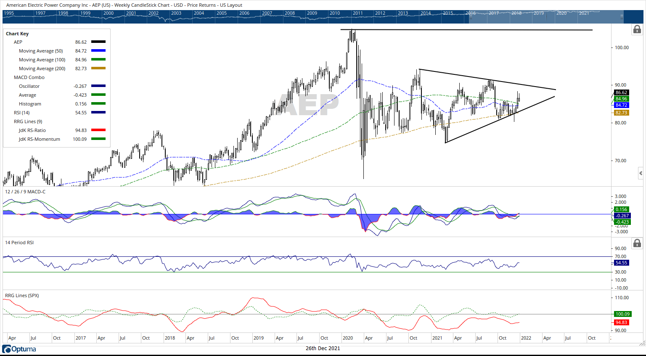
Task: Jump to 2000 in the overview timeline
Action: point(109,13)
